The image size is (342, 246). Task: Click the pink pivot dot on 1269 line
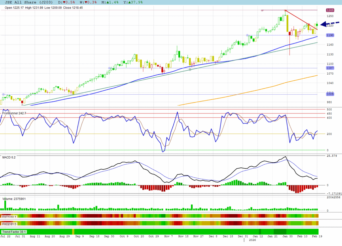point(262,10)
